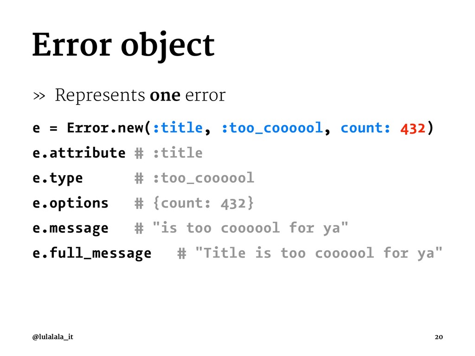Click the gray '{count: 432}' comment
This screenshot has height=356, width=475.
pos(203,203)
